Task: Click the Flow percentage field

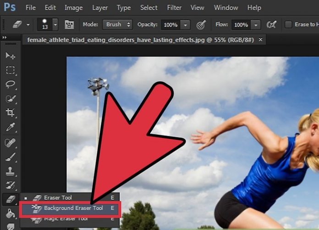Action: (241, 25)
